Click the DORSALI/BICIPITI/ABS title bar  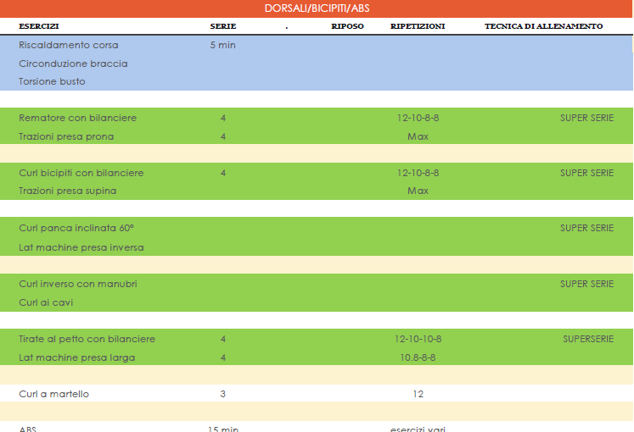[317, 8]
